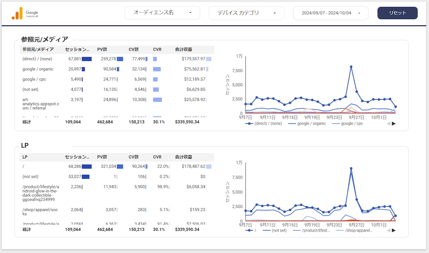Click the 259,278 PV value

click(x=108, y=59)
